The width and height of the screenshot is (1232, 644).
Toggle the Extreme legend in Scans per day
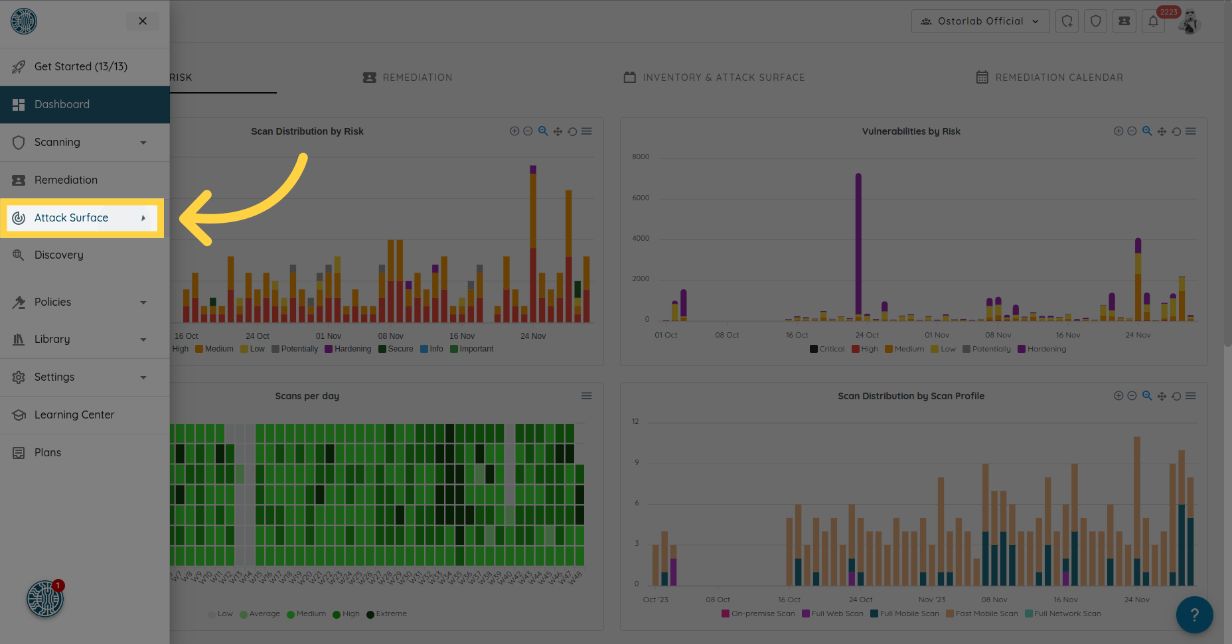tap(386, 613)
